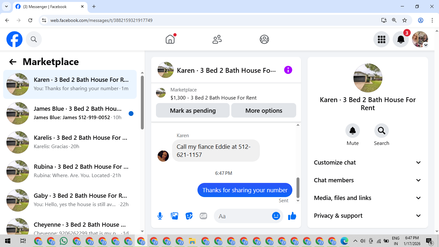Open WhatsApp from the taskbar
Screen dimensions: 439x247
tap(64, 241)
